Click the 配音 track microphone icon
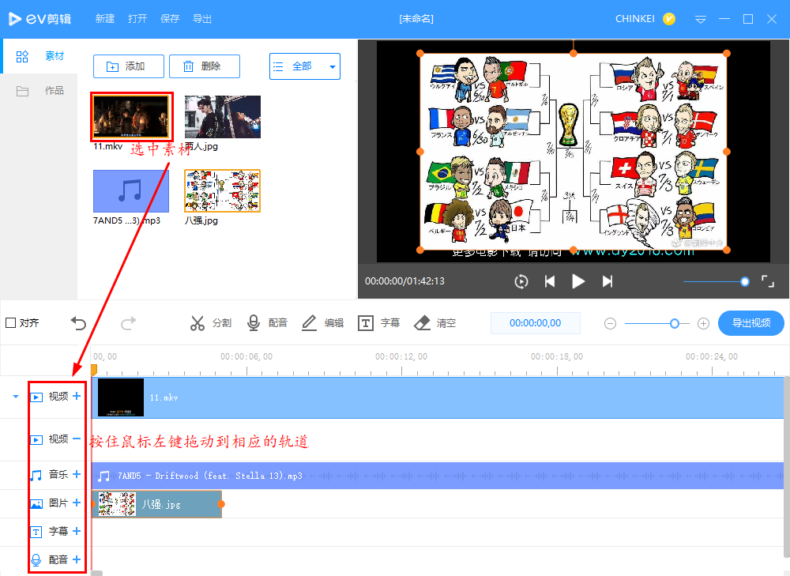 pyautogui.click(x=36, y=560)
